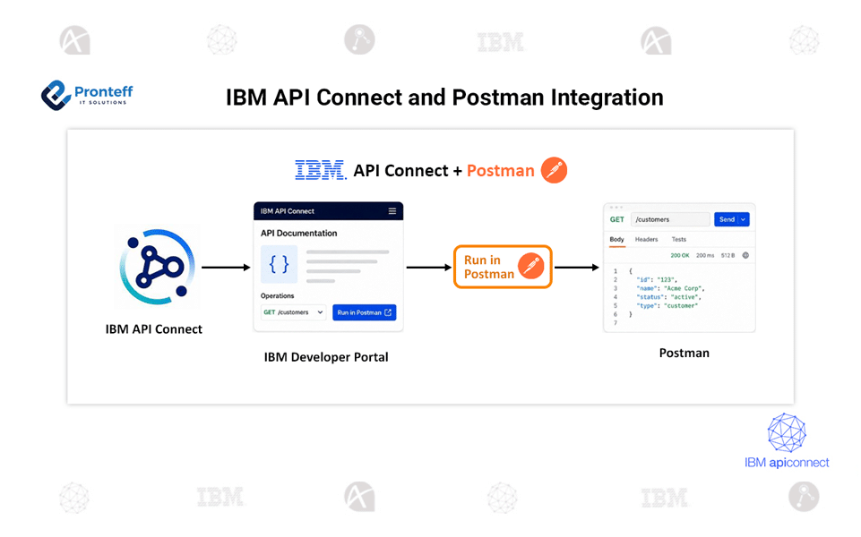Click the large orange Run in Postman box
861x537 pixels.
click(503, 267)
